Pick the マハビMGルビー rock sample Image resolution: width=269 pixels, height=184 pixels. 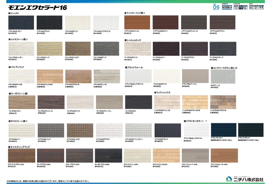166,49
